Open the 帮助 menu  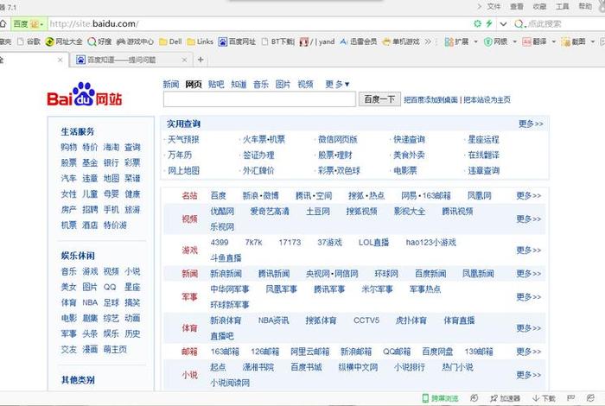point(585,7)
